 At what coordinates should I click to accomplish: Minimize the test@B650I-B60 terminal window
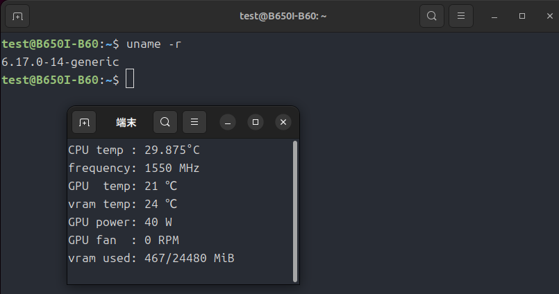point(494,15)
